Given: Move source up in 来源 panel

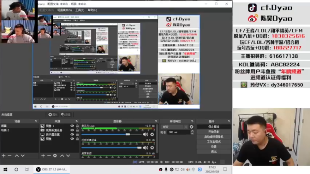Looking at the screenshot, I should 62,156.
